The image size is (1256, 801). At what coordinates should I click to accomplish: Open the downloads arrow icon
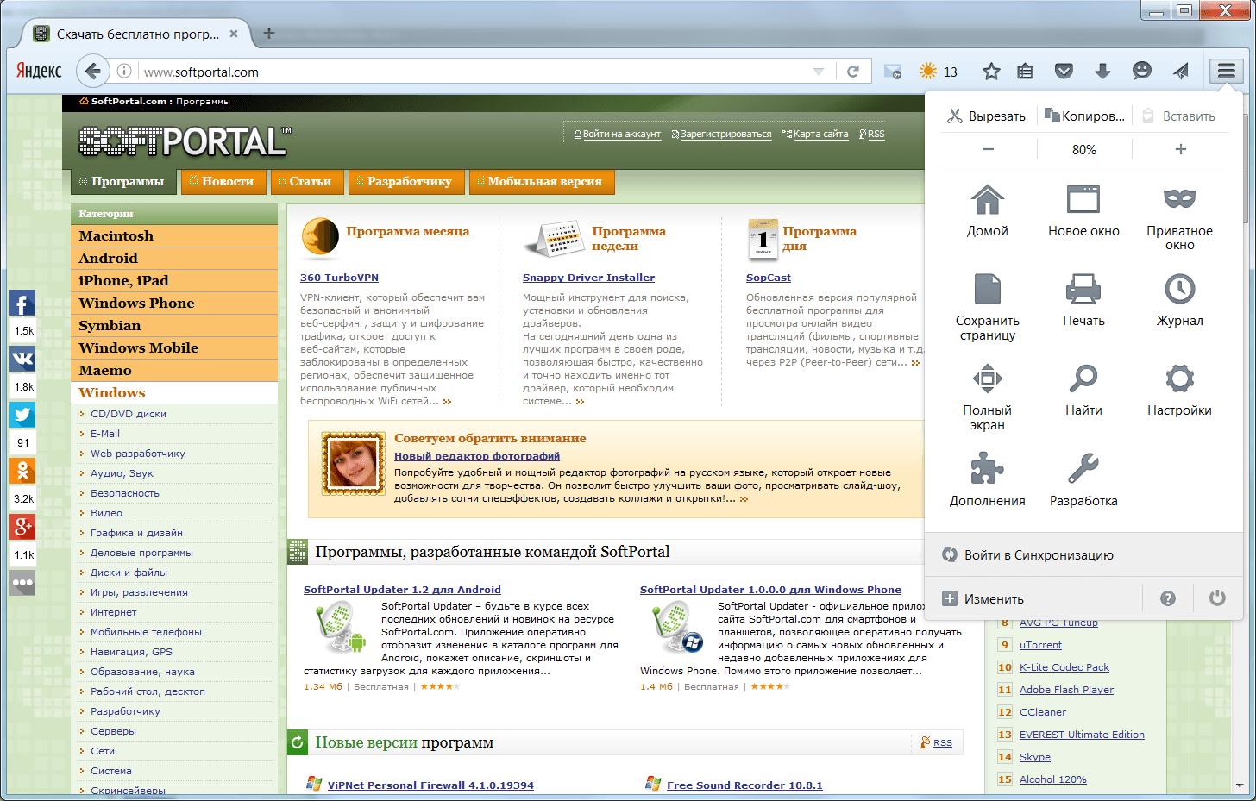click(x=1102, y=72)
